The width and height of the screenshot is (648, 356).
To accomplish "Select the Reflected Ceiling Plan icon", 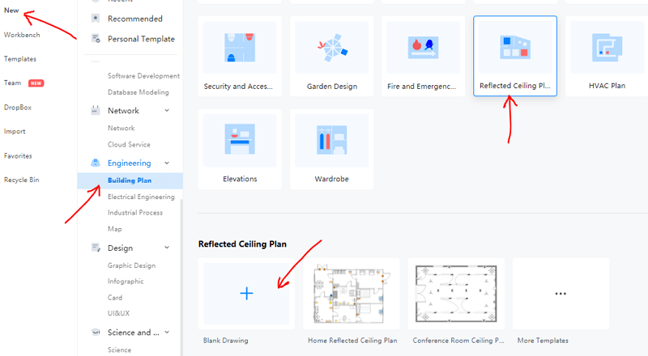I will click(x=515, y=47).
